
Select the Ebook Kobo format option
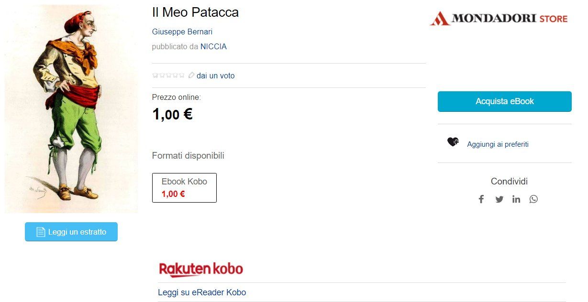coord(184,187)
